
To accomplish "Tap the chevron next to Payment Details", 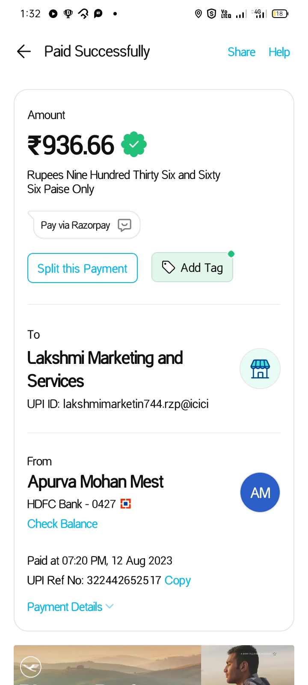I will 110,606.
